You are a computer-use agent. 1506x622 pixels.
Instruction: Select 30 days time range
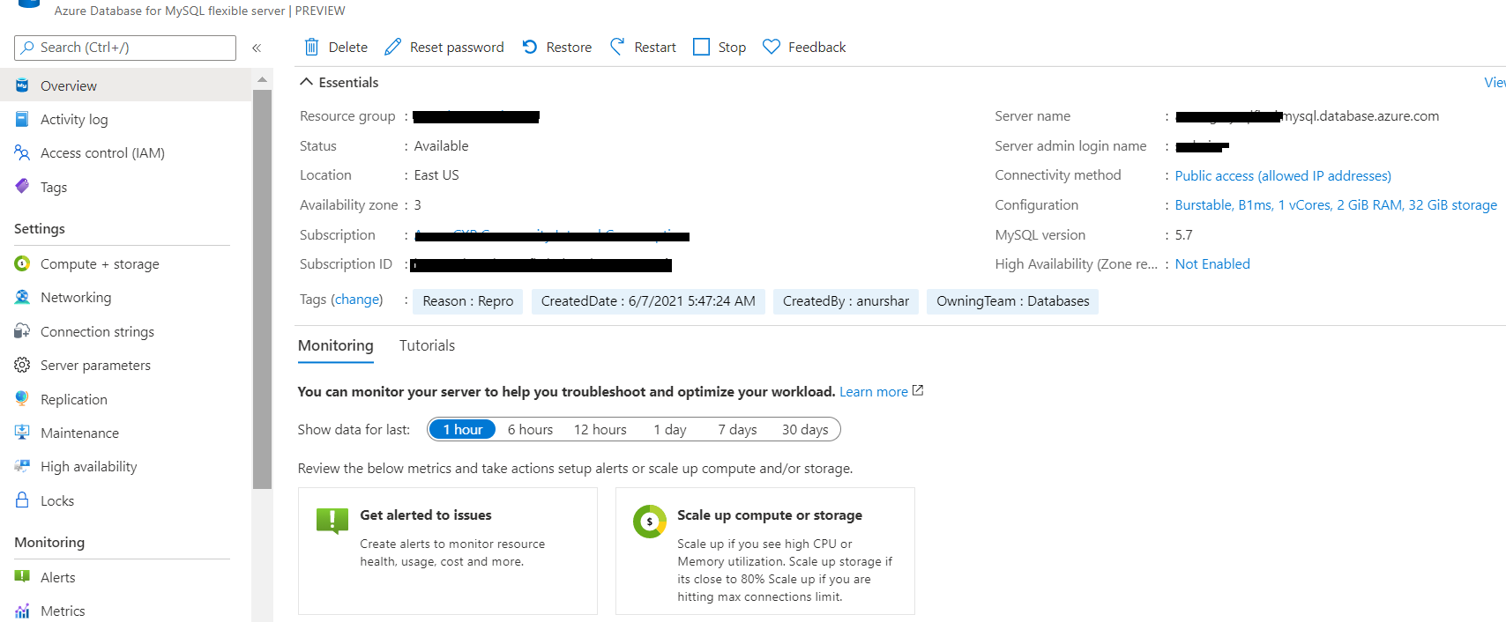(x=805, y=429)
